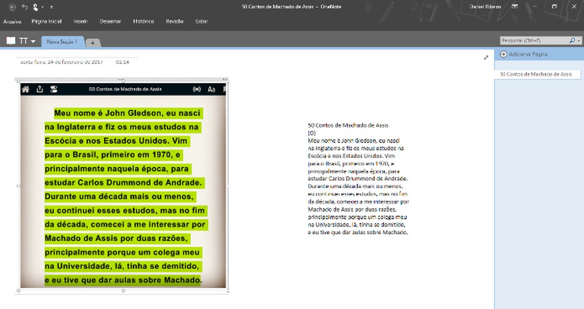Open the 50 Contos de Machado page
This screenshot has width=584, height=309.
tap(536, 74)
